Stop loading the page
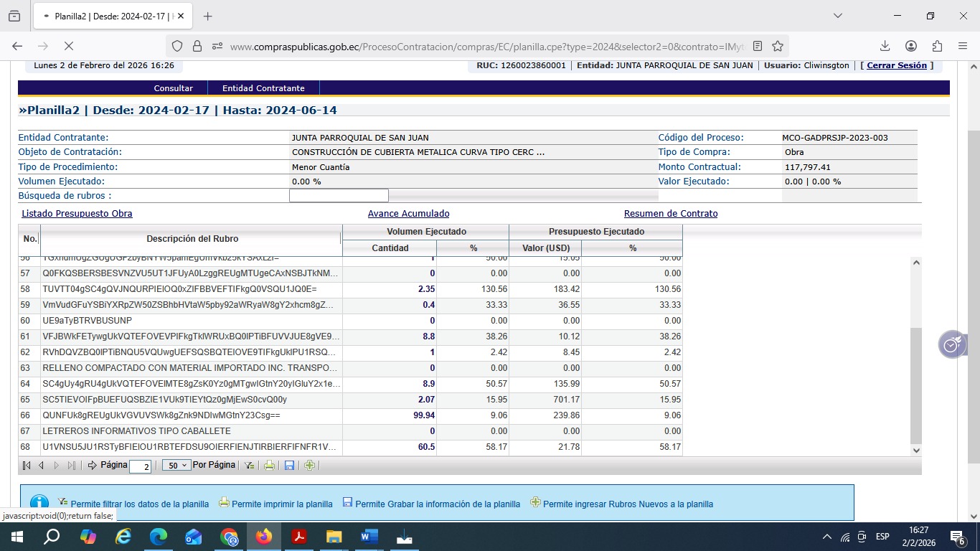980x551 pixels. pos(69,46)
